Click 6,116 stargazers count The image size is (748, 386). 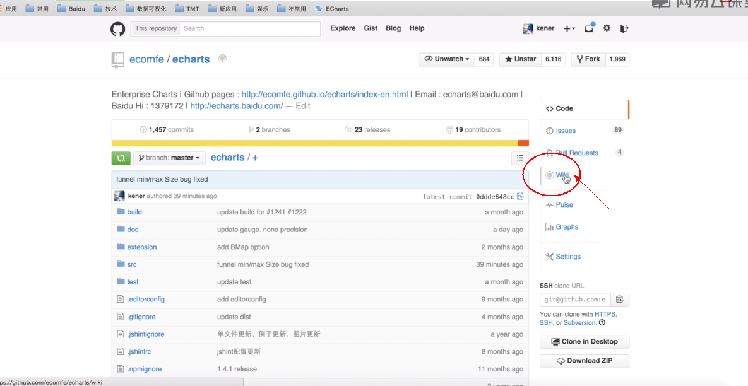554,59
